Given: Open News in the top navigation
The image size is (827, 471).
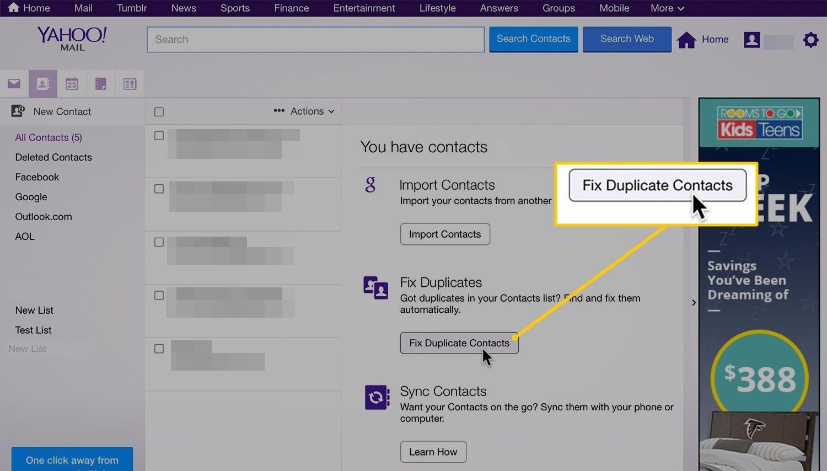Looking at the screenshot, I should [184, 8].
